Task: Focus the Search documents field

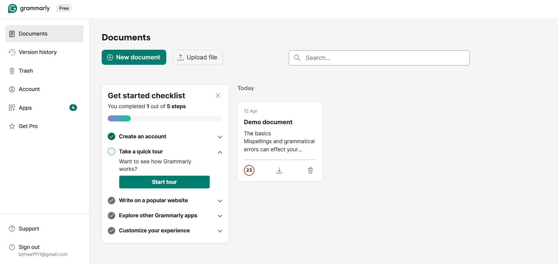Action: [379, 58]
